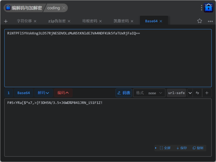Image resolution: width=216 pixels, height=162 pixels.
Task: Click the plus icon to add new tab
Action: coord(6,21)
